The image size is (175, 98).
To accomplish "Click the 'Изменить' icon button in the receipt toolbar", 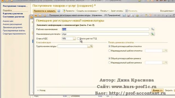I will [x=131, y=11].
